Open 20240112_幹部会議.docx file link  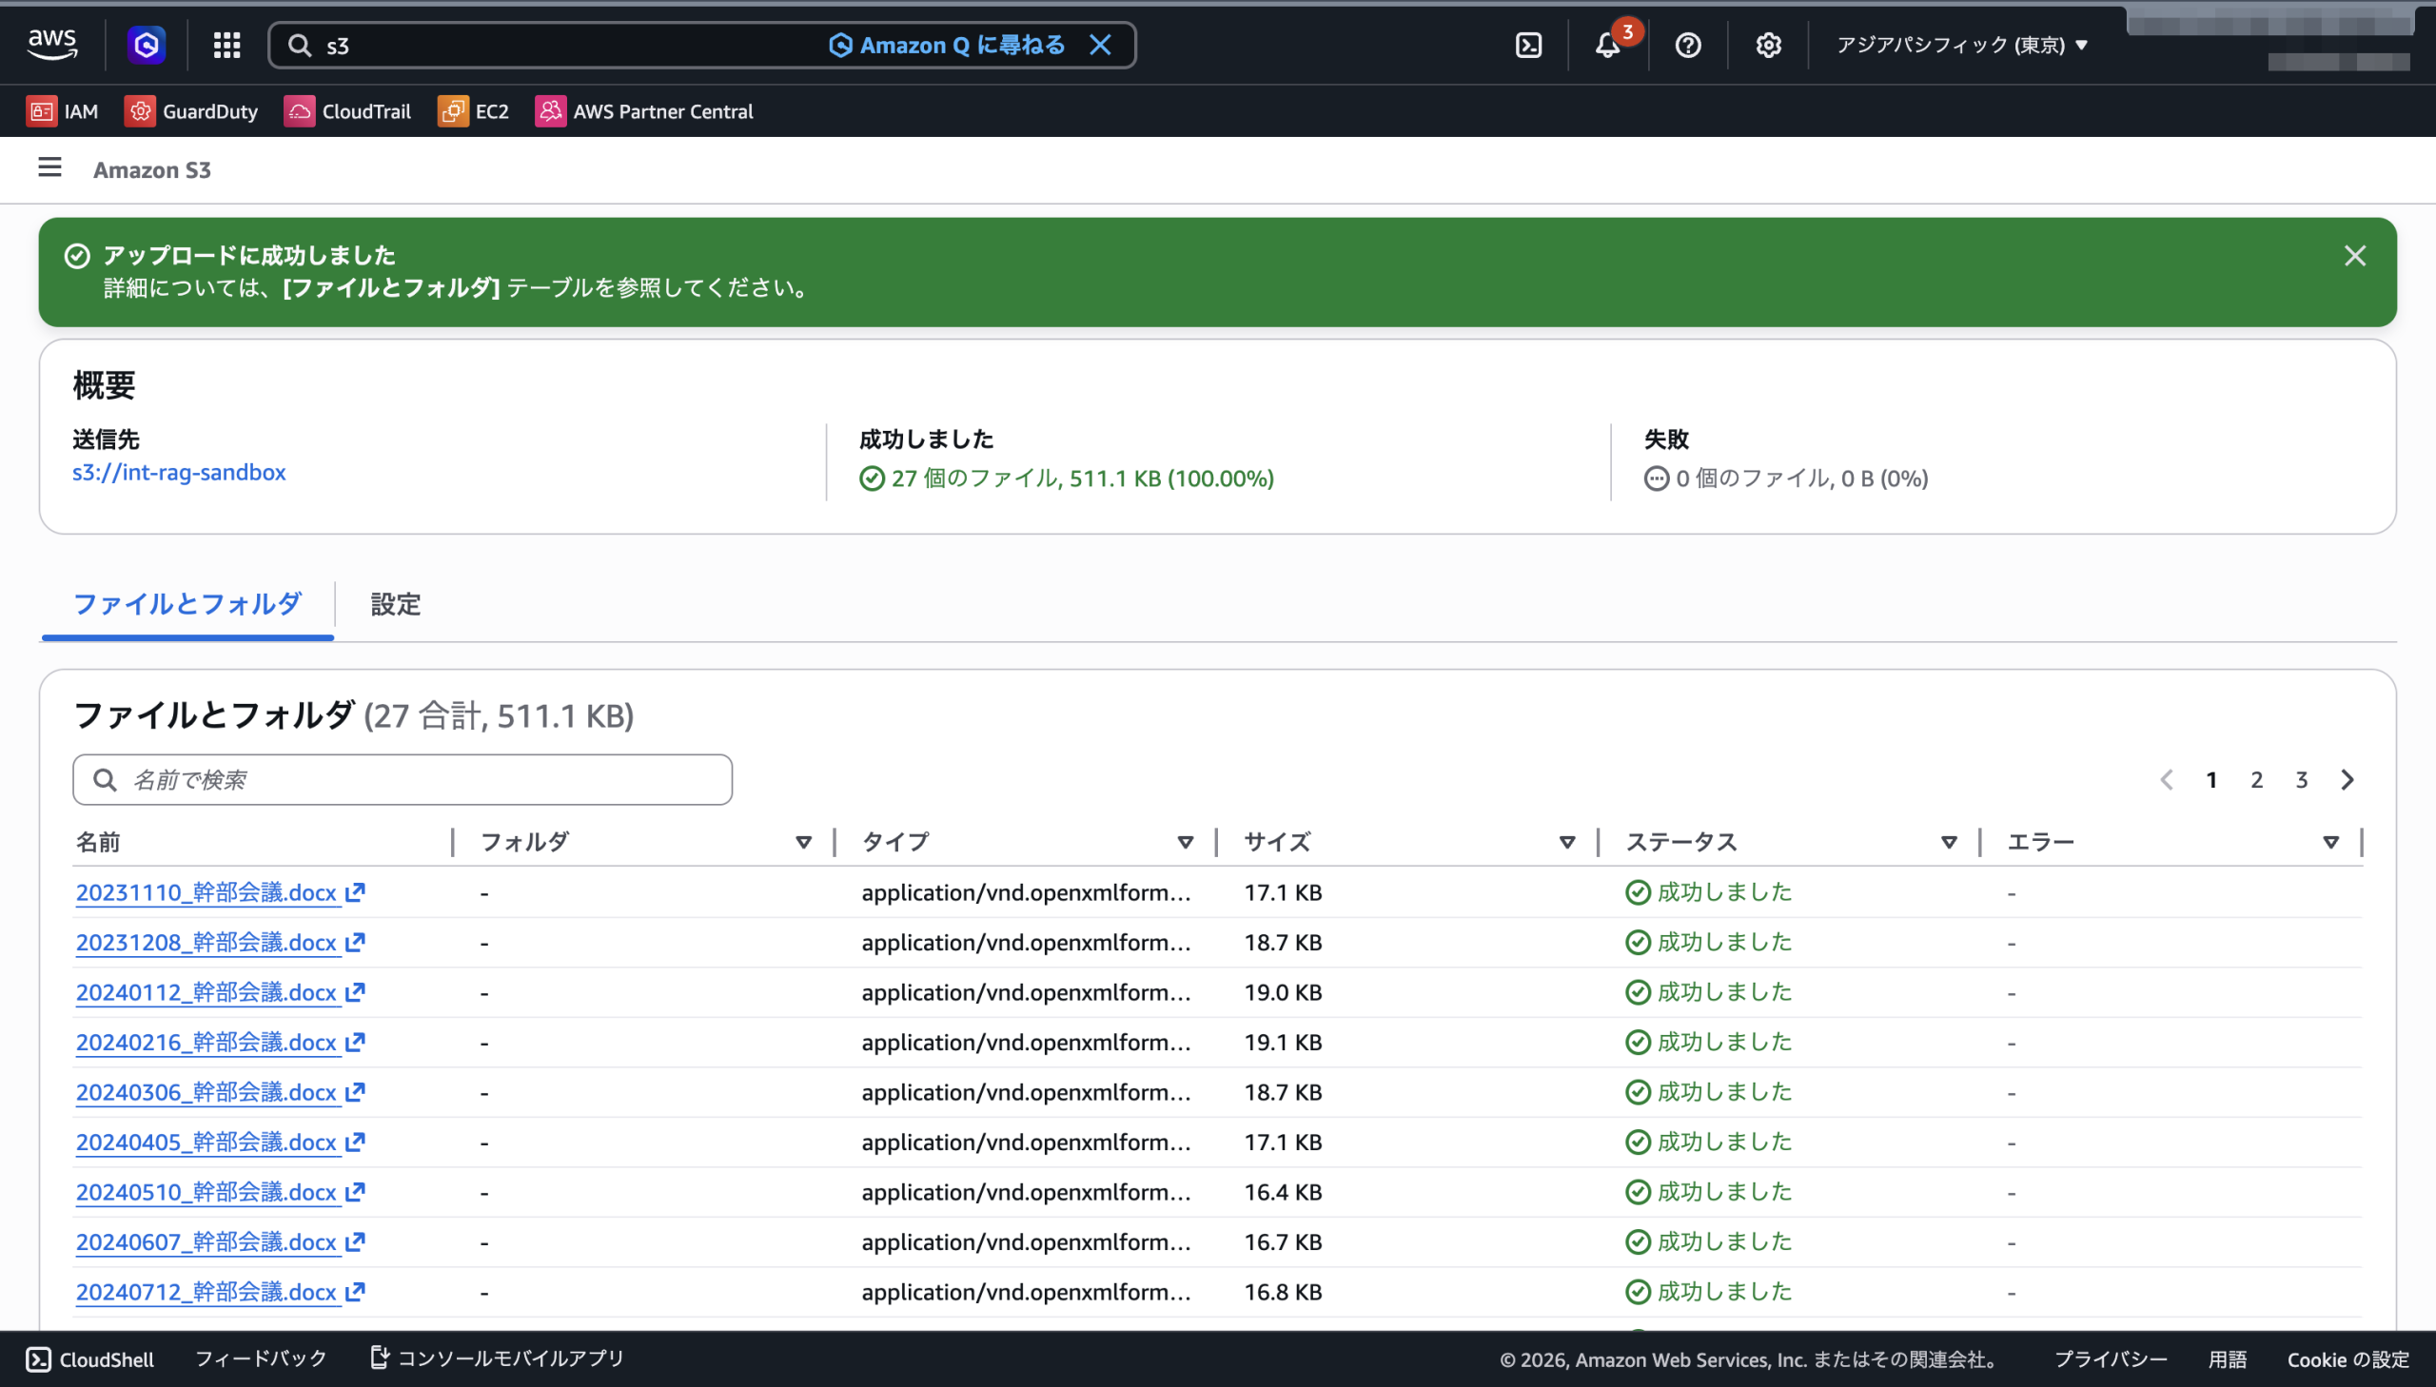coord(206,992)
